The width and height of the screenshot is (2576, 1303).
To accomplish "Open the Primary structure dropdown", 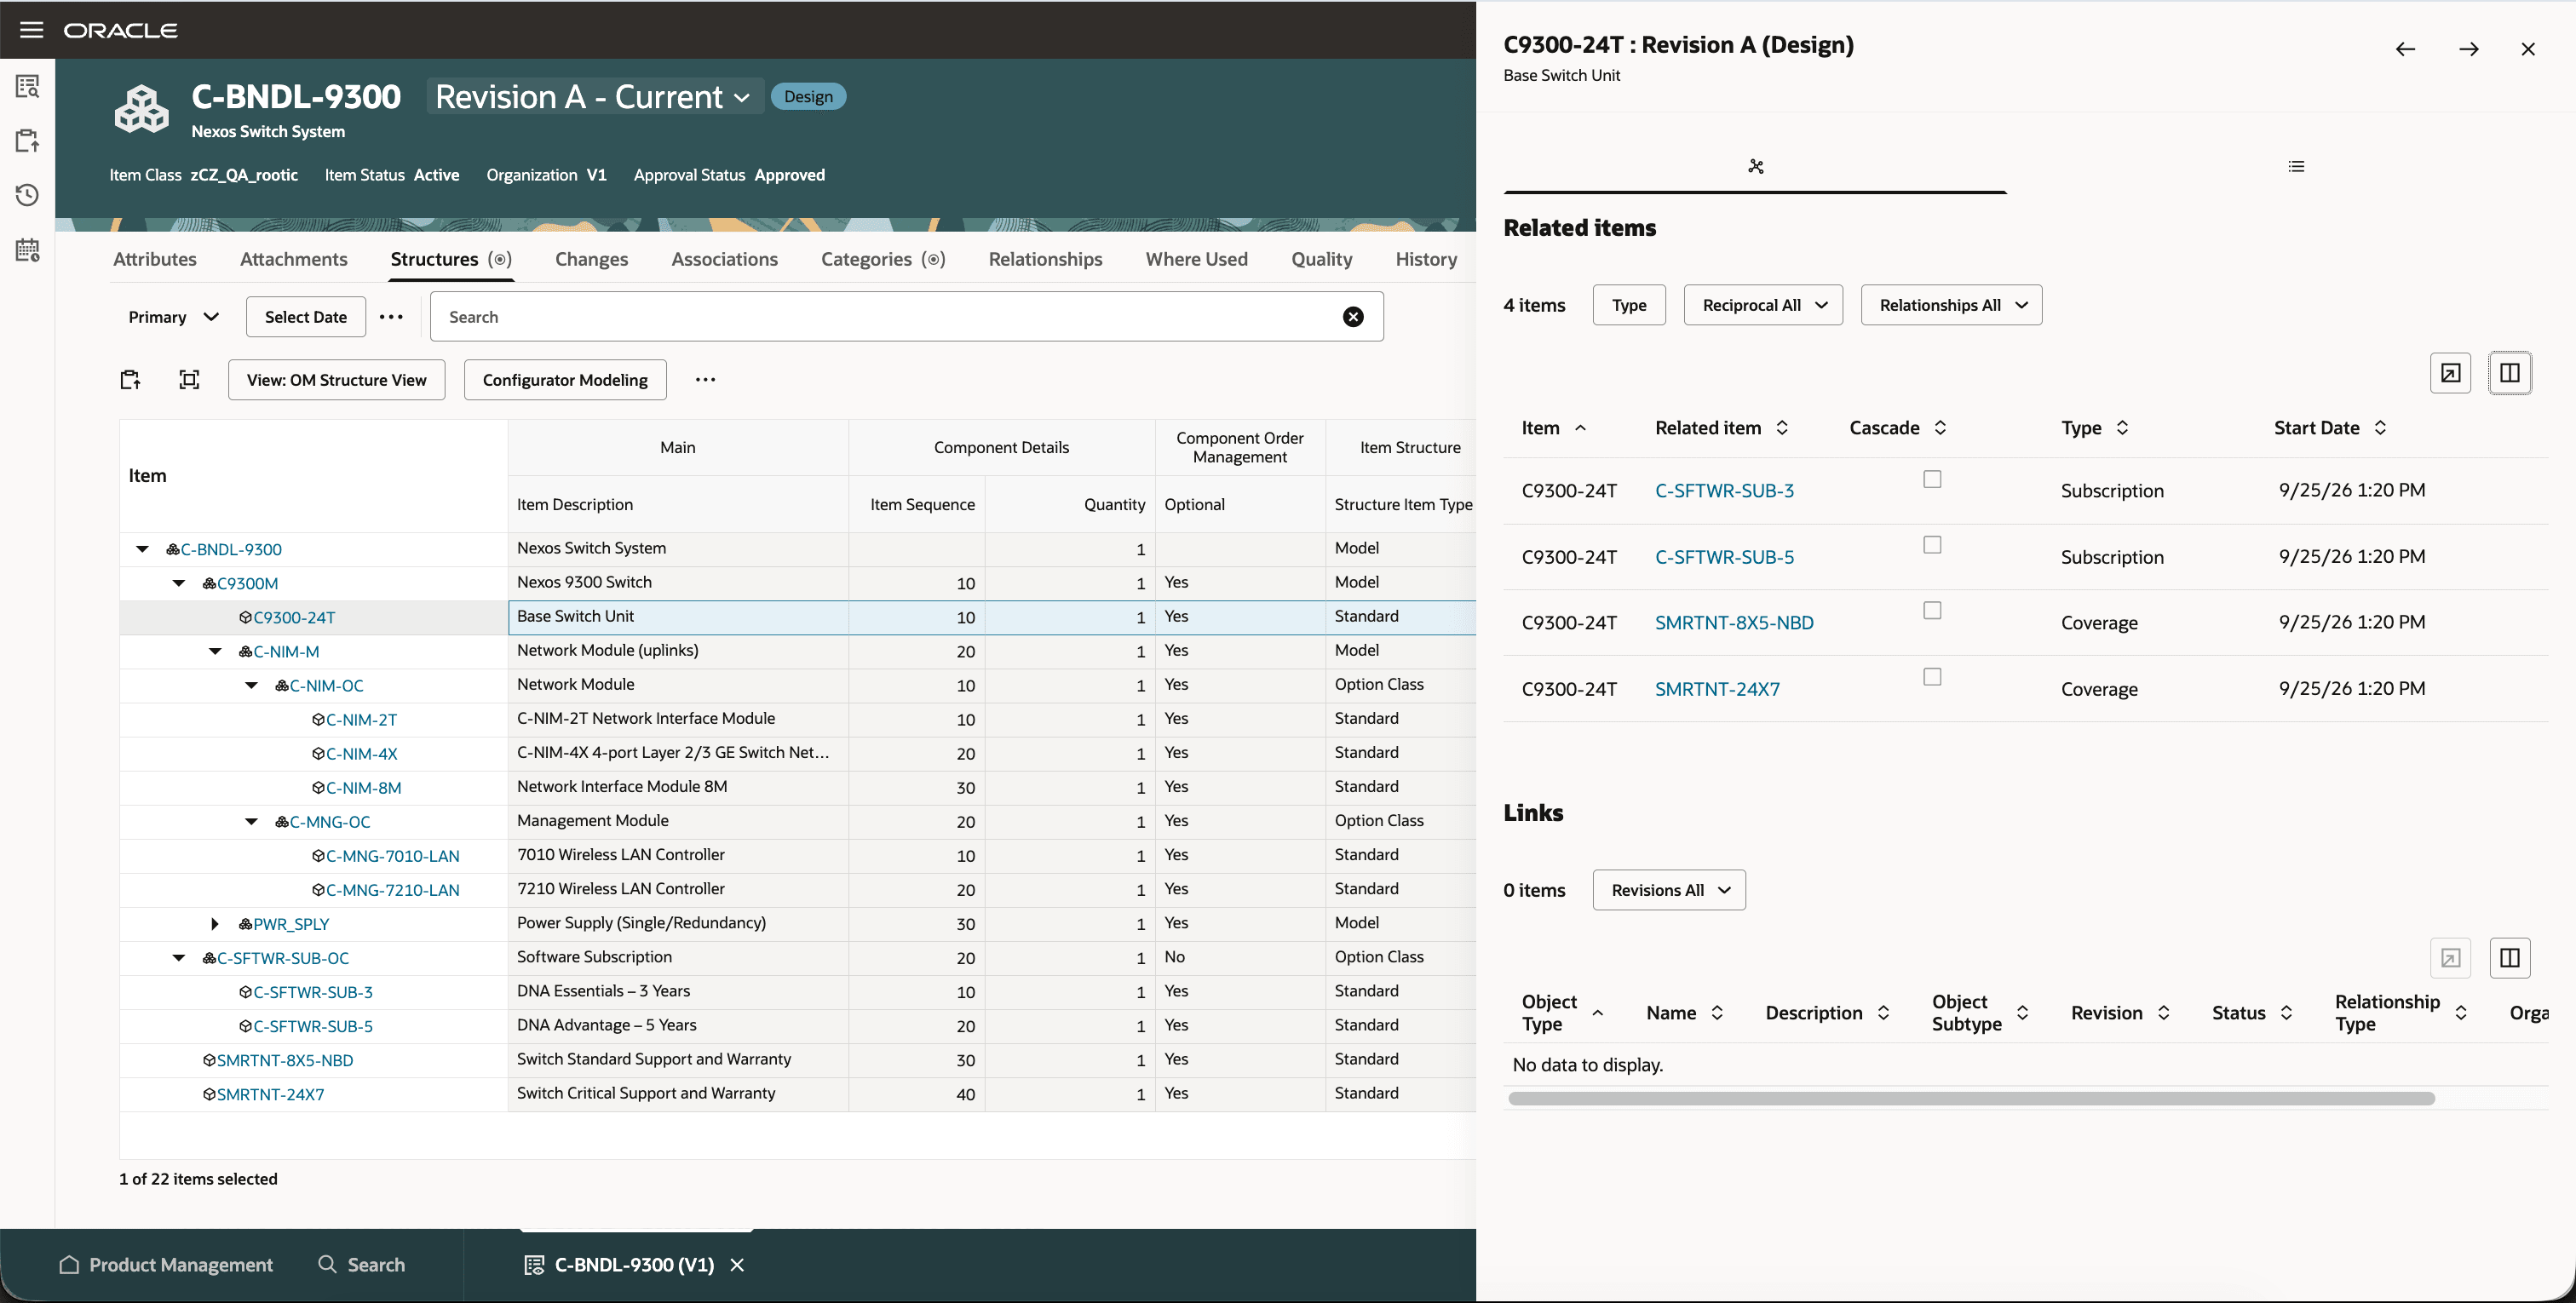I will (173, 317).
